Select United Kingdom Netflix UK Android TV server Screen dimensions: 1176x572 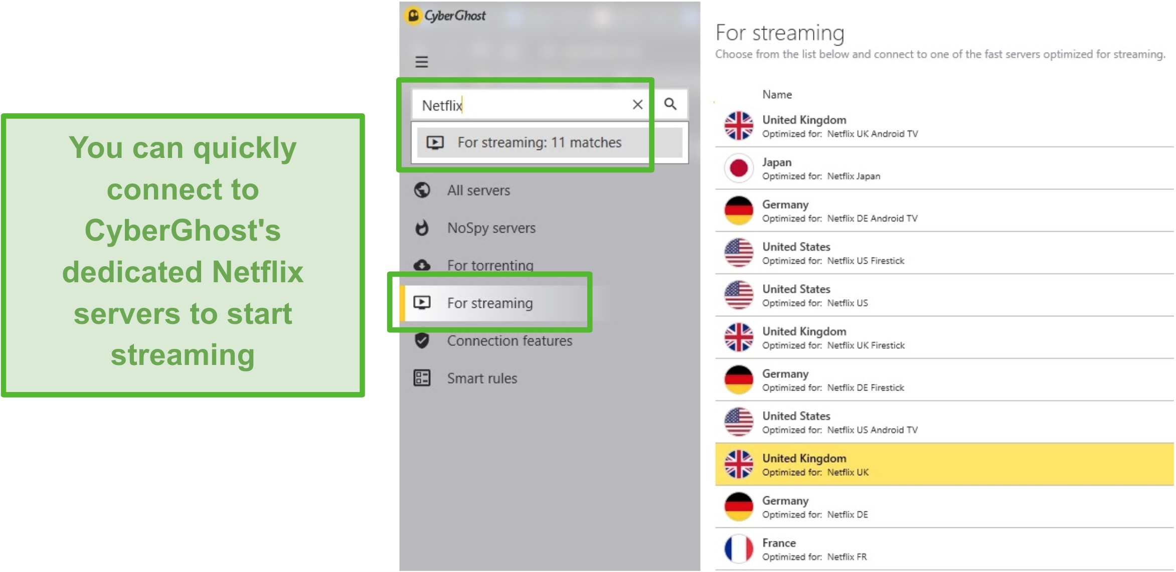click(x=944, y=126)
